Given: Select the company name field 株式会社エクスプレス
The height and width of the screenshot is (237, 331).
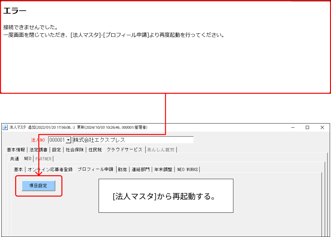Looking at the screenshot, I should [133, 140].
